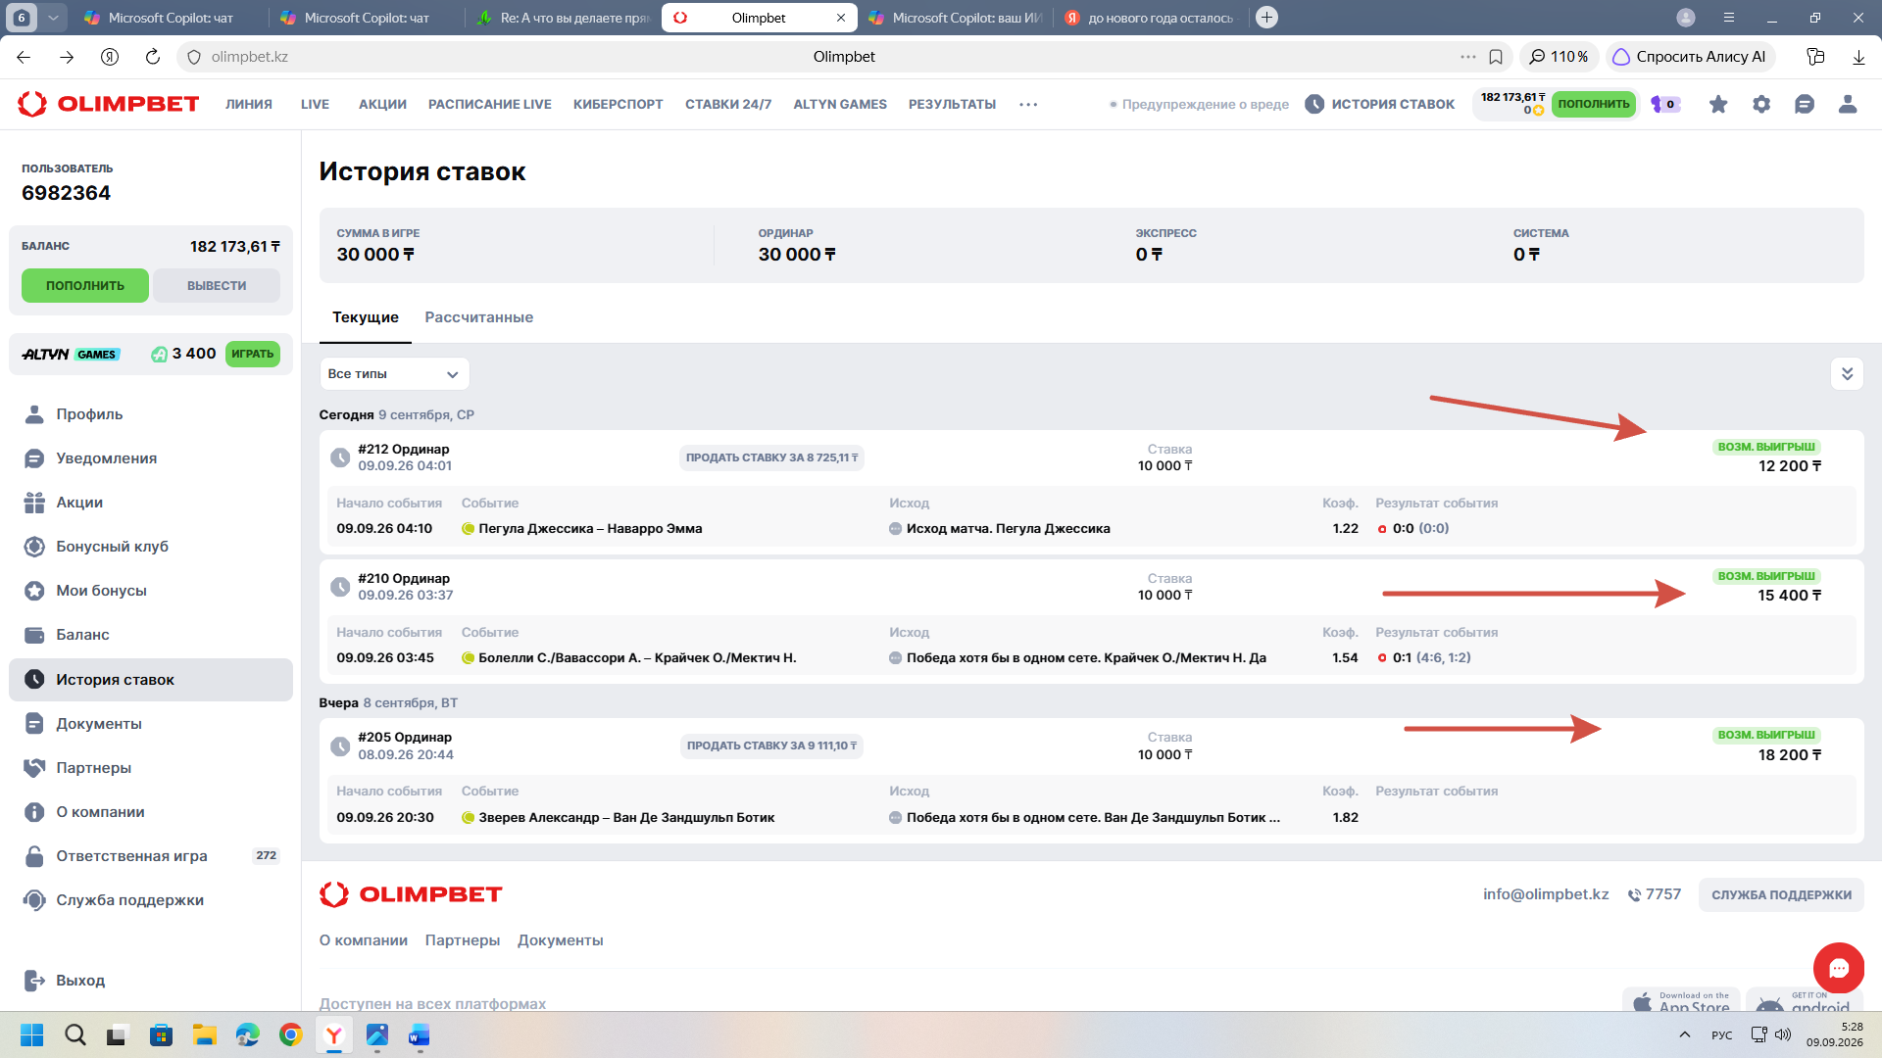
Task: Open the red live chat bubble
Action: 1838,968
